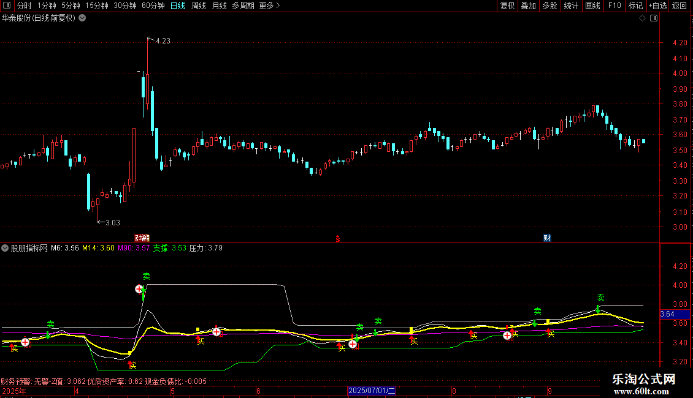Image resolution: width=693 pixels, height=398 pixels.
Task: Click the diamond marker icon above the chart
Action: (x=643, y=18)
